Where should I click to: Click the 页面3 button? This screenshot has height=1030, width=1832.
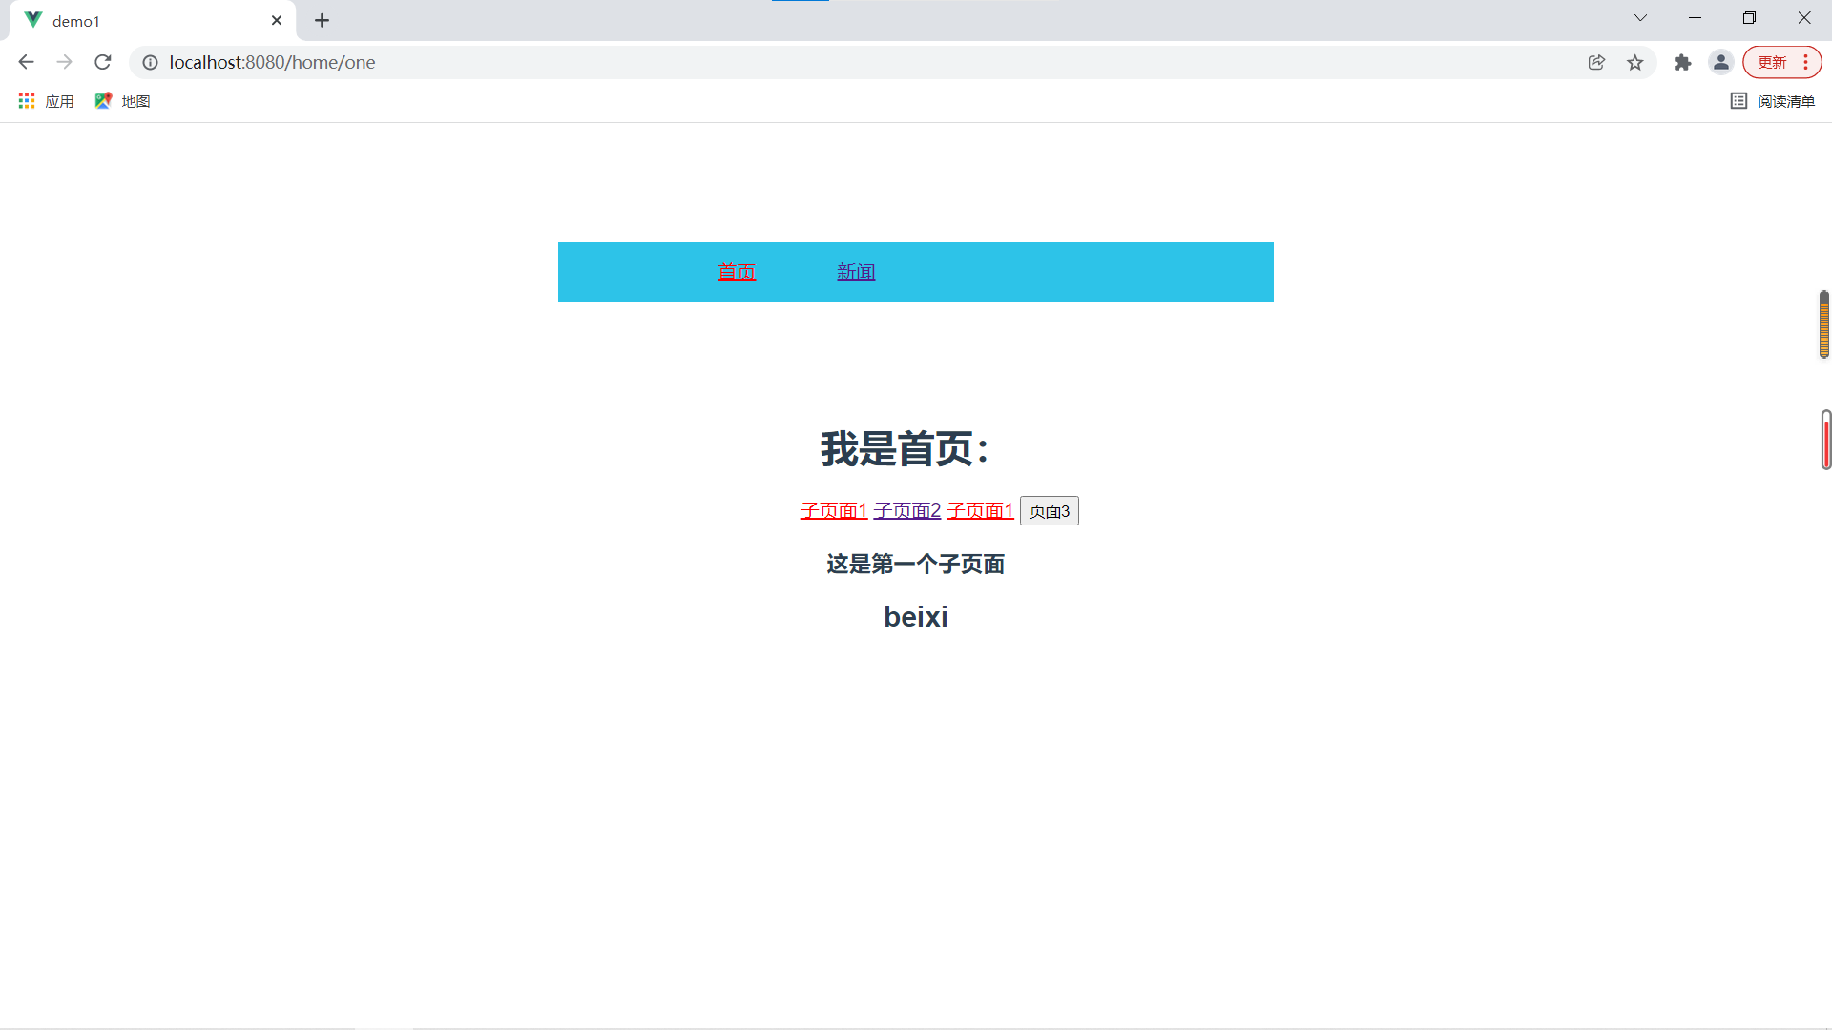click(1050, 511)
